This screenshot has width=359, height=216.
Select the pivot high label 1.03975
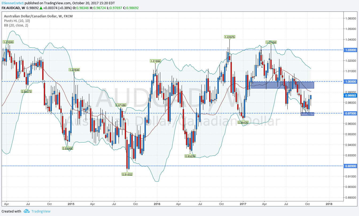point(229,37)
